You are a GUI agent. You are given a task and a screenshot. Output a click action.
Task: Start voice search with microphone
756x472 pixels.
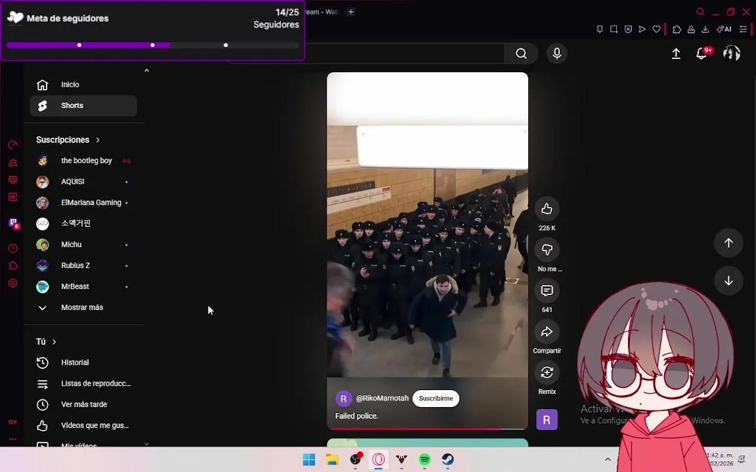(x=556, y=54)
